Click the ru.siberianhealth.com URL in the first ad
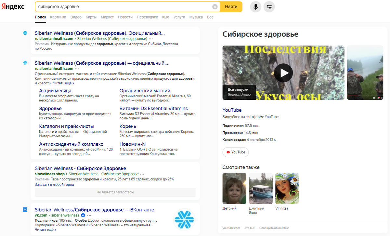The image size is (390, 236). tap(54, 39)
